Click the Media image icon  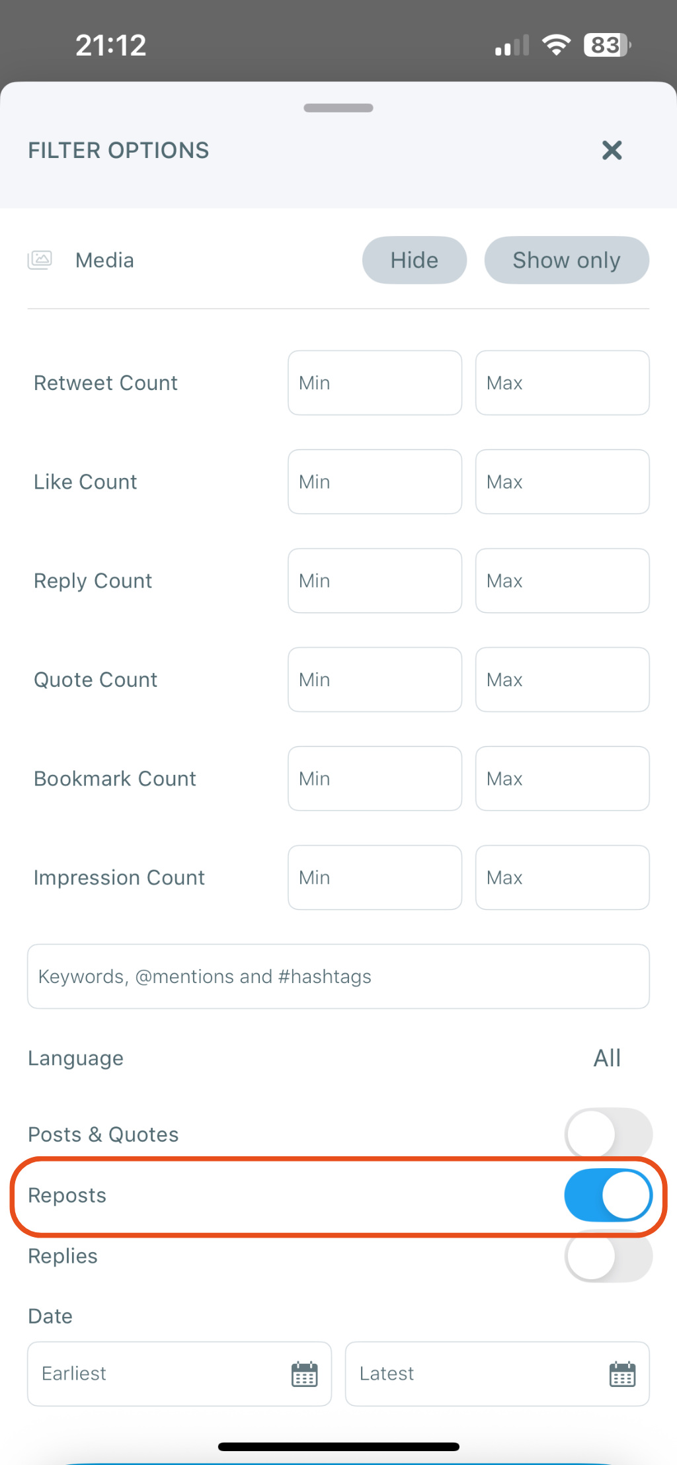(40, 260)
